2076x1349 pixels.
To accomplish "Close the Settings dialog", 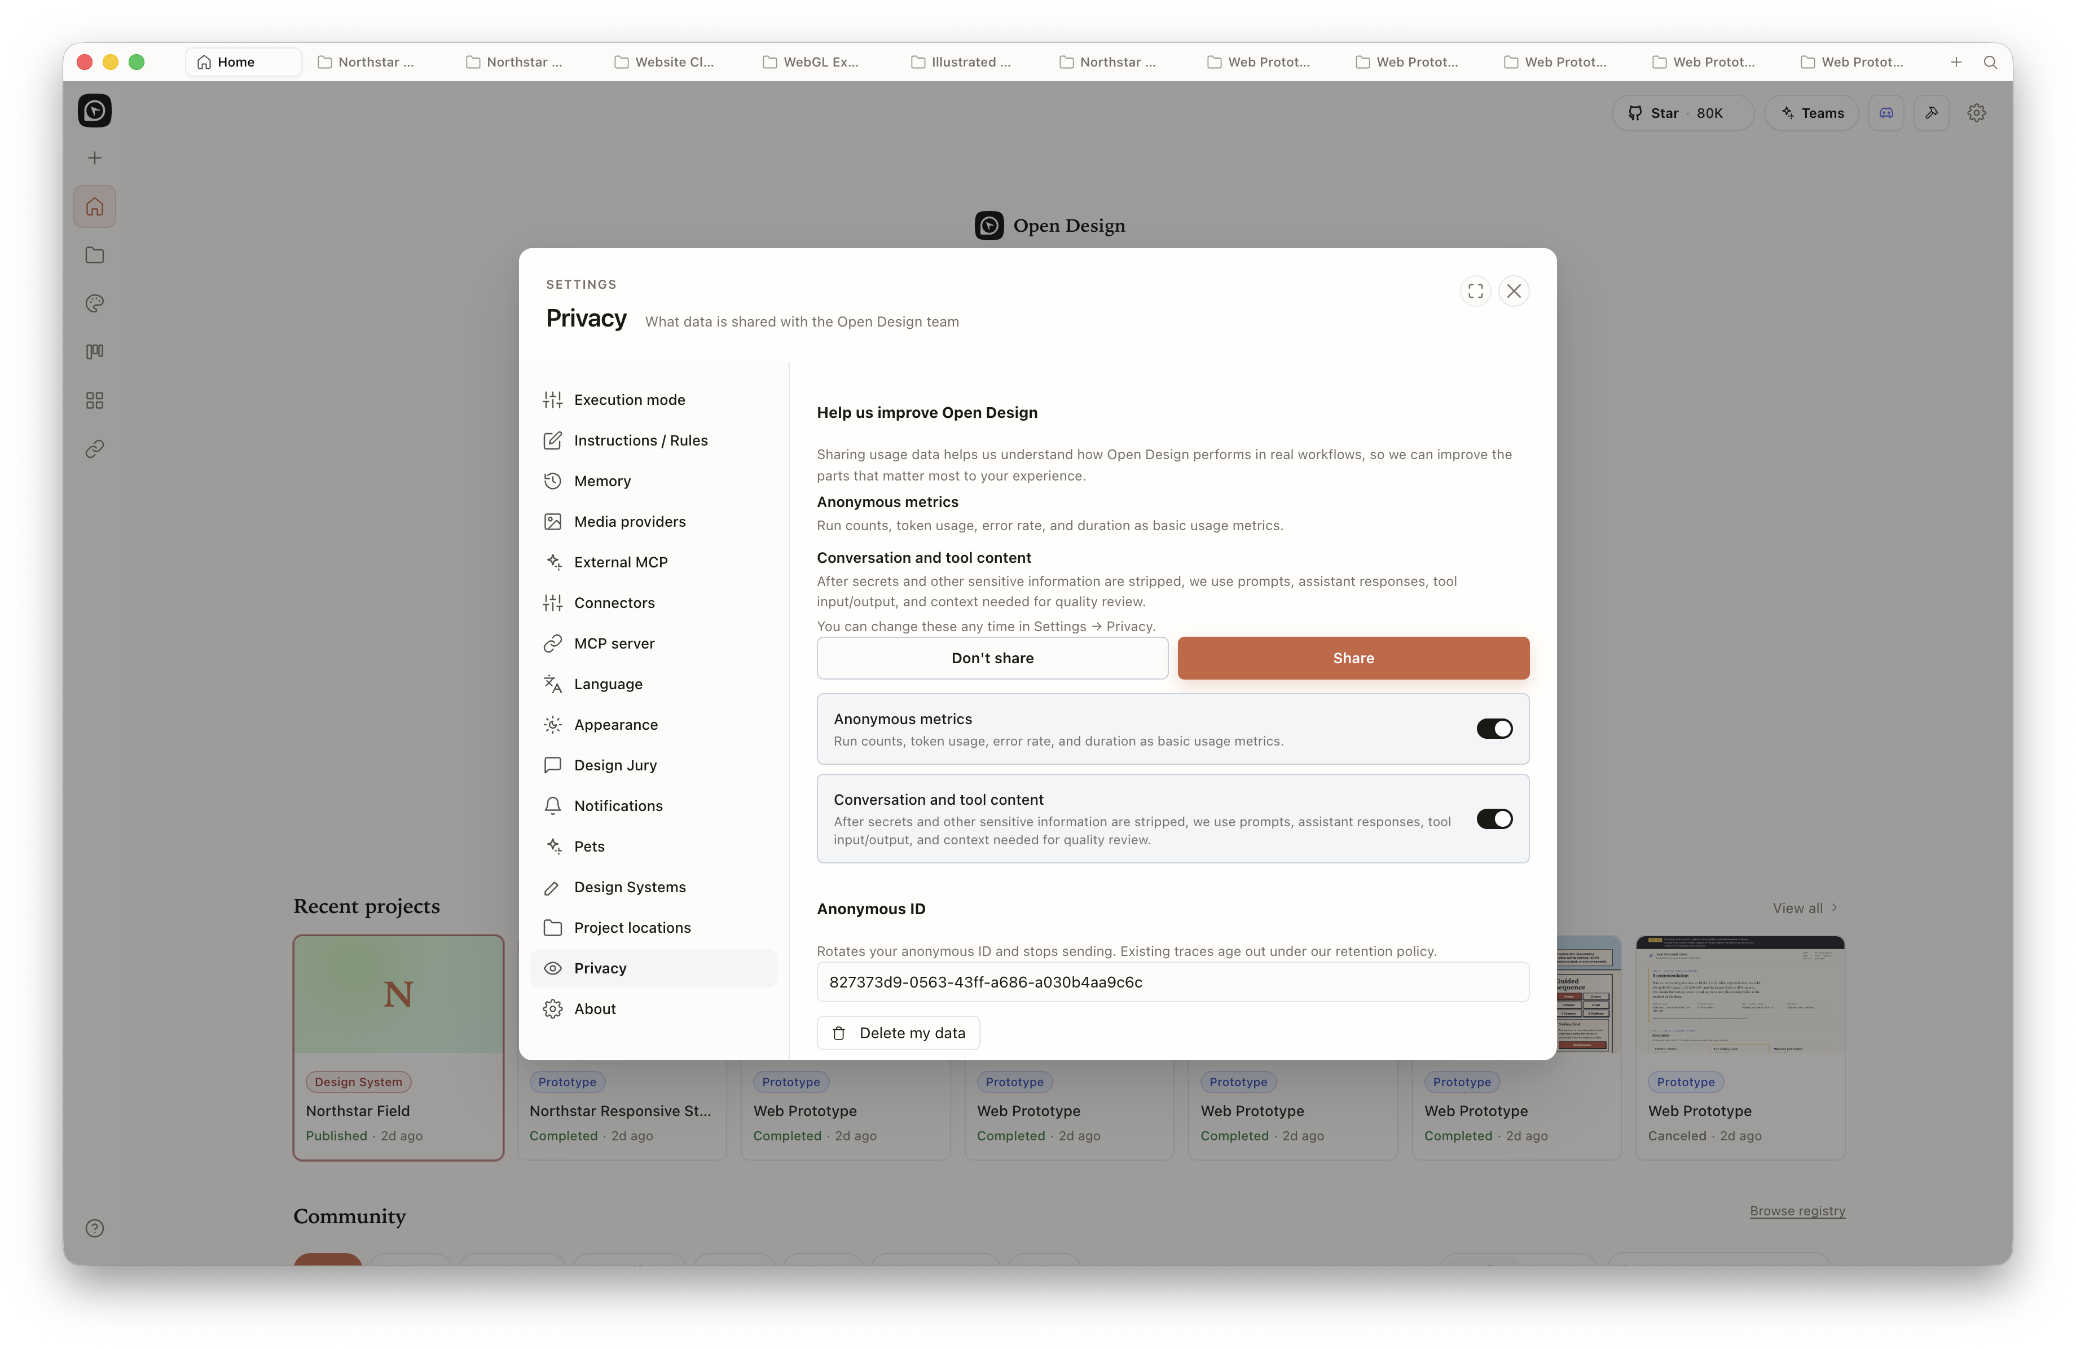I will 1514,290.
